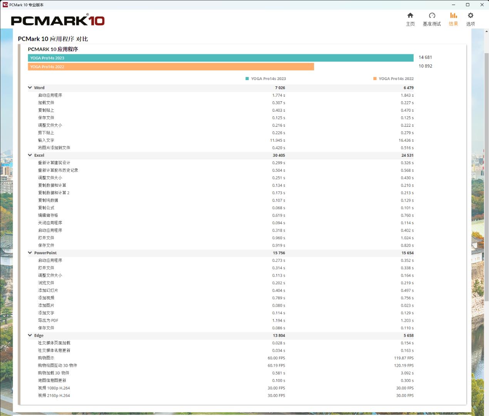Click the 地图信息图更新 row label
The image size is (489, 416).
tap(52, 381)
